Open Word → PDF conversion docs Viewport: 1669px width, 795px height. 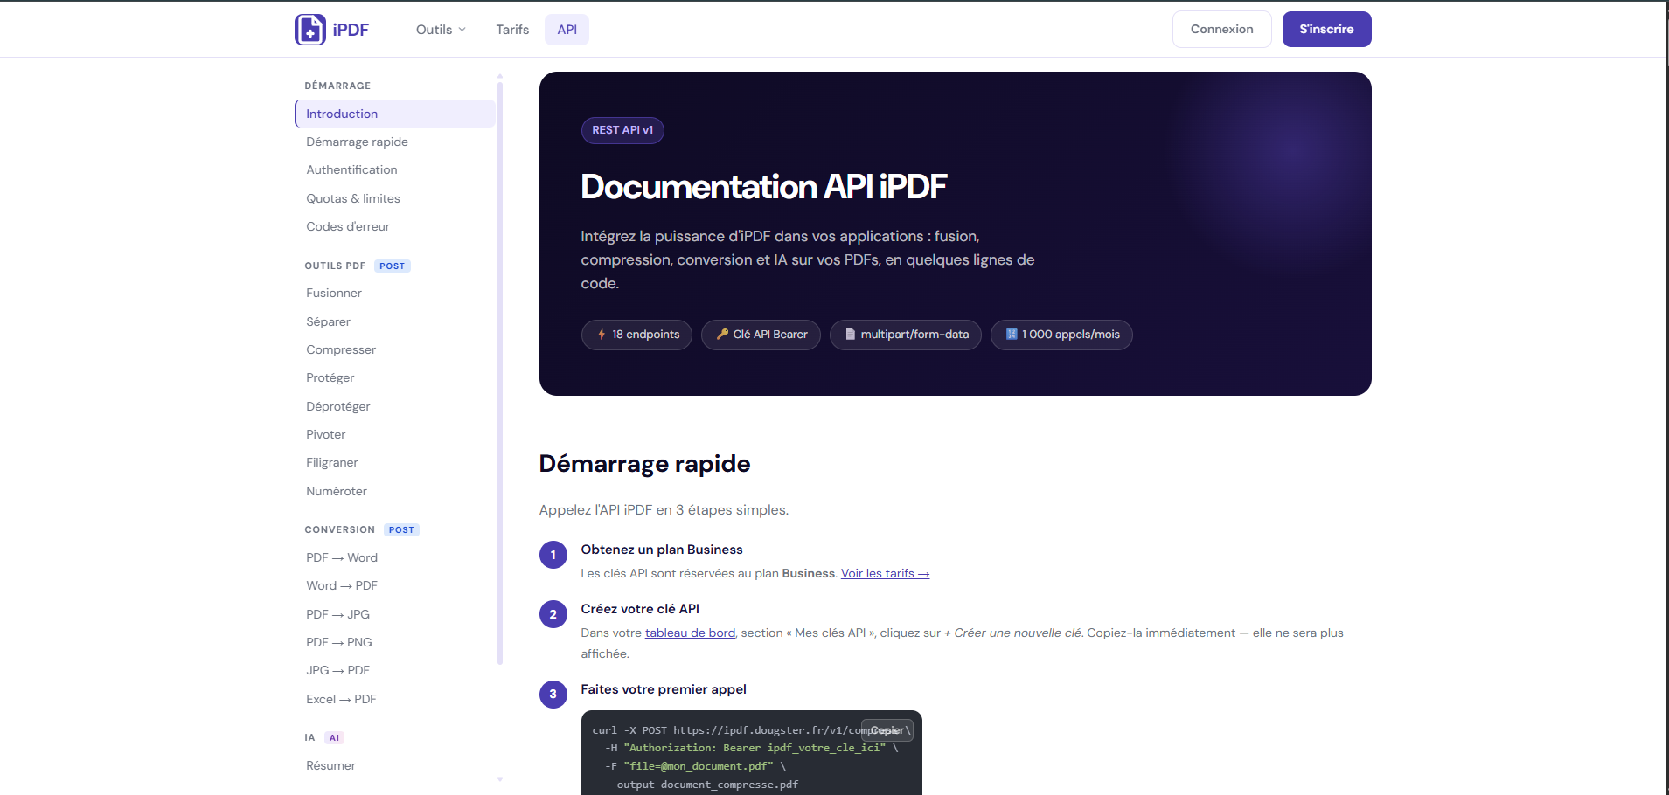[x=342, y=585]
